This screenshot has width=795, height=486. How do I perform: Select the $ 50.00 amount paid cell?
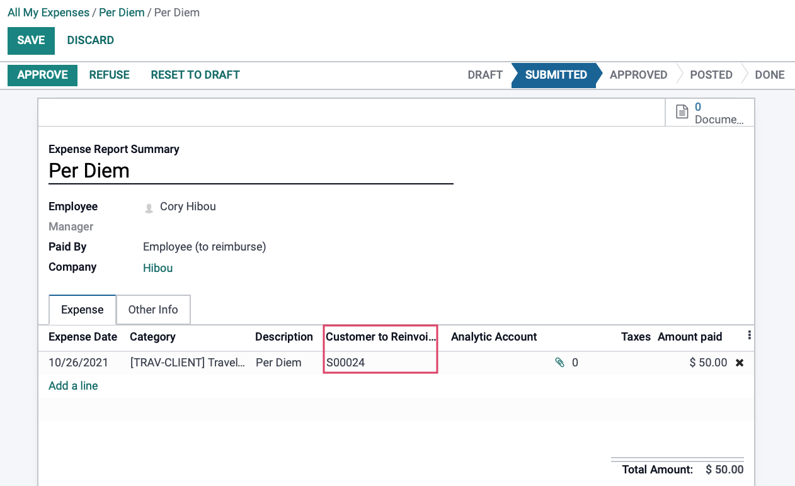point(708,363)
